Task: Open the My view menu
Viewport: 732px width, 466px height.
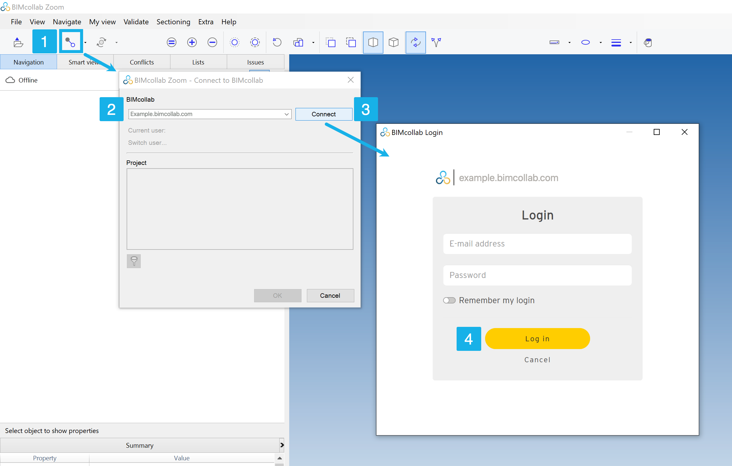Action: (102, 22)
